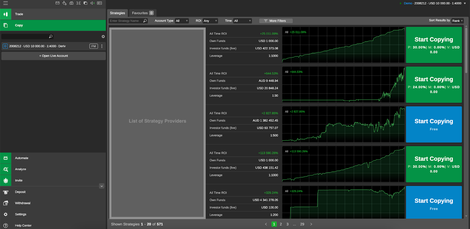Open the Sort Results by Rank dropdown
This screenshot has height=229, width=470.
pyautogui.click(x=457, y=21)
